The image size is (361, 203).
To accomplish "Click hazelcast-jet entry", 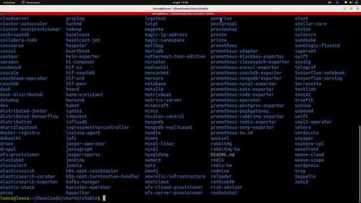I will point(83,40).
